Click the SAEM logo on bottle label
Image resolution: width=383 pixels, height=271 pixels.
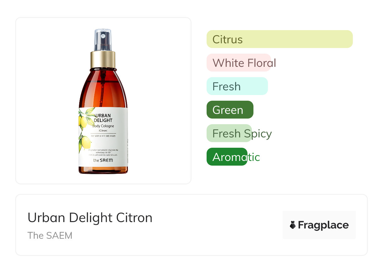[103, 160]
